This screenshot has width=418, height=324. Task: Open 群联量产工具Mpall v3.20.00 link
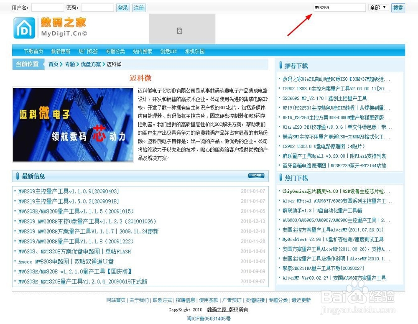[x=334, y=156]
